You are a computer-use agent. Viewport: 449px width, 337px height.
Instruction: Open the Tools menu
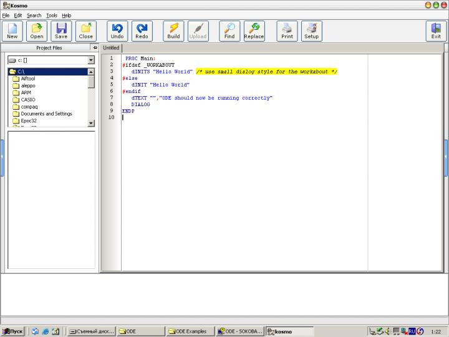(x=52, y=15)
